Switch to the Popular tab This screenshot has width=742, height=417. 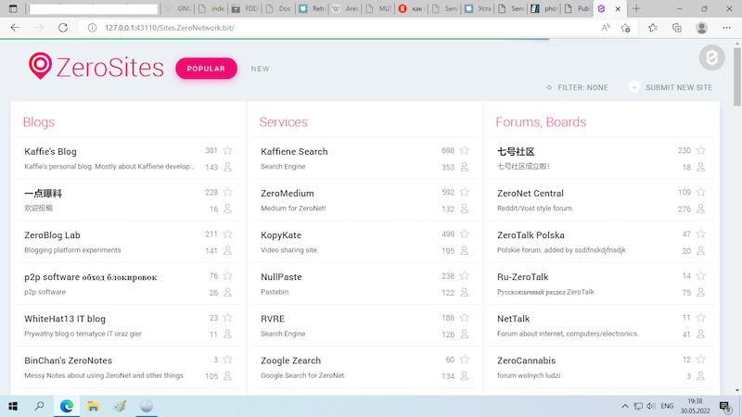[x=206, y=69]
